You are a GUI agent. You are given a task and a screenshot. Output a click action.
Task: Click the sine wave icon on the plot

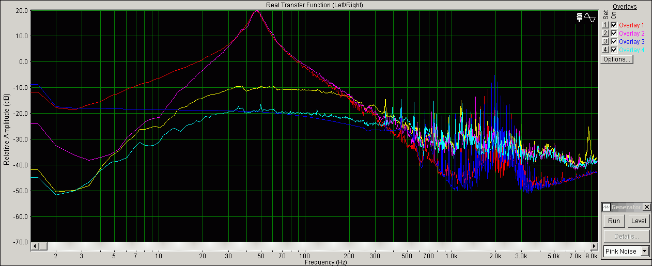pos(589,18)
